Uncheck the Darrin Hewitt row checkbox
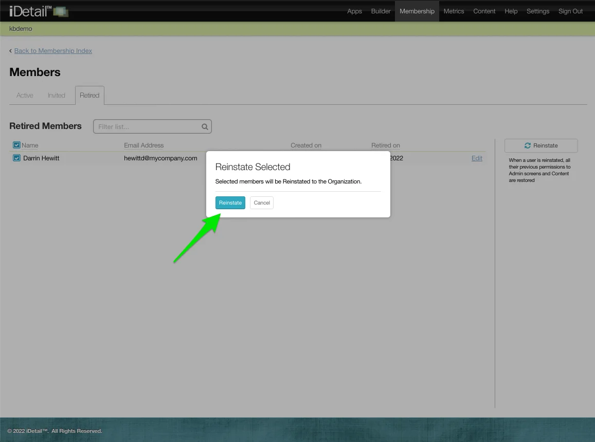 pos(16,158)
